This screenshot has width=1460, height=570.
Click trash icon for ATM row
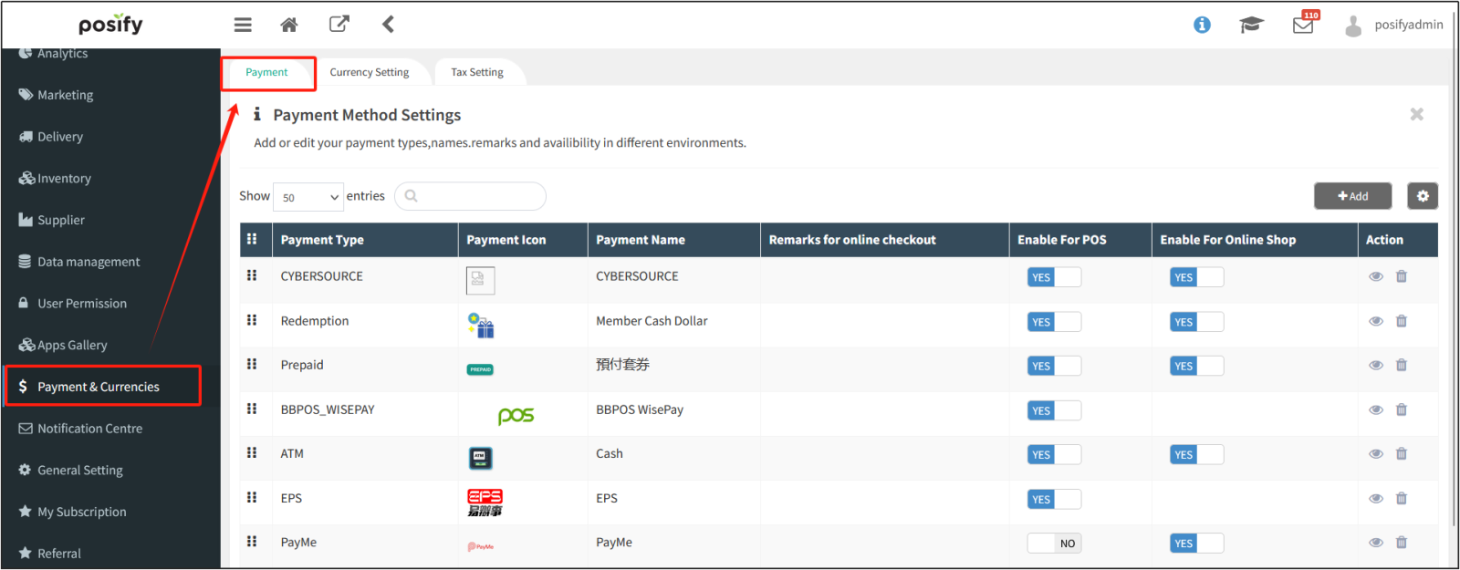tap(1402, 453)
